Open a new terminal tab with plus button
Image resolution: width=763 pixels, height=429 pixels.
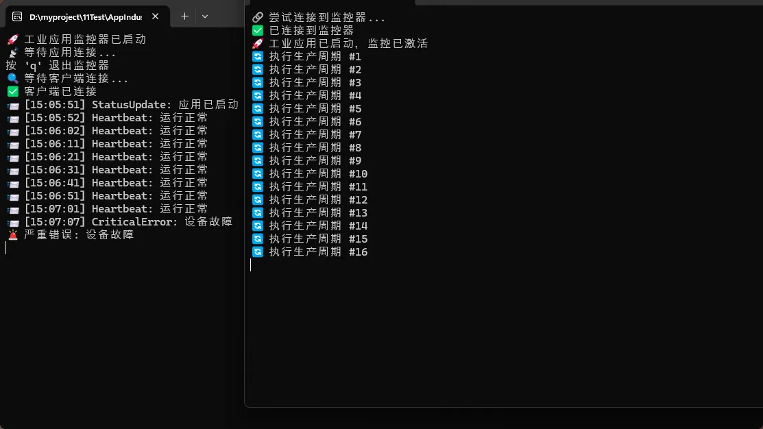(184, 16)
